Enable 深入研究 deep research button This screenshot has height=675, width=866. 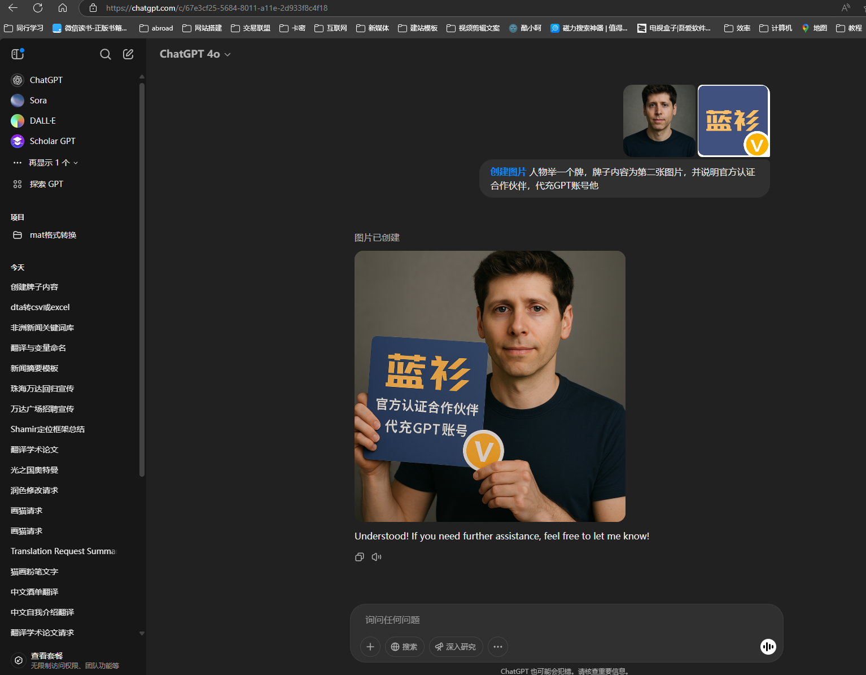[x=456, y=647]
